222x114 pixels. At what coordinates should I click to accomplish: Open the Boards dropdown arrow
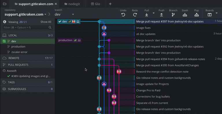217,13
